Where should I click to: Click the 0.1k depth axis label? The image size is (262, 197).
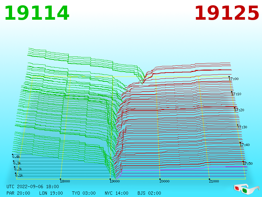coord(19,175)
